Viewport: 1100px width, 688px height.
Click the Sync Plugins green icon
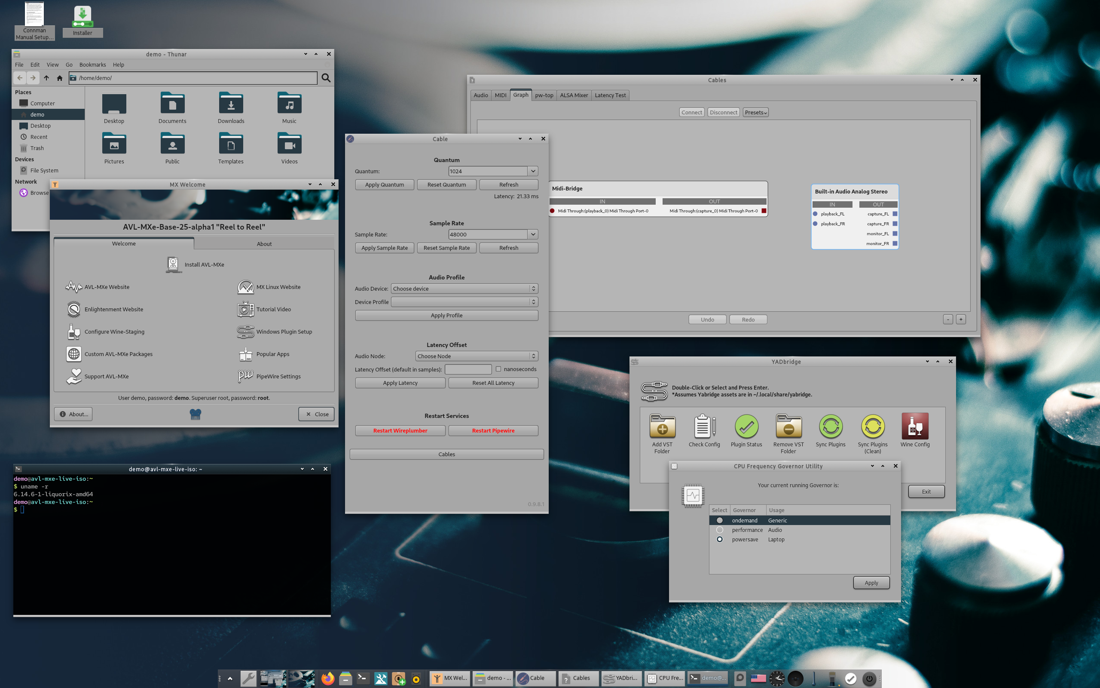831,426
